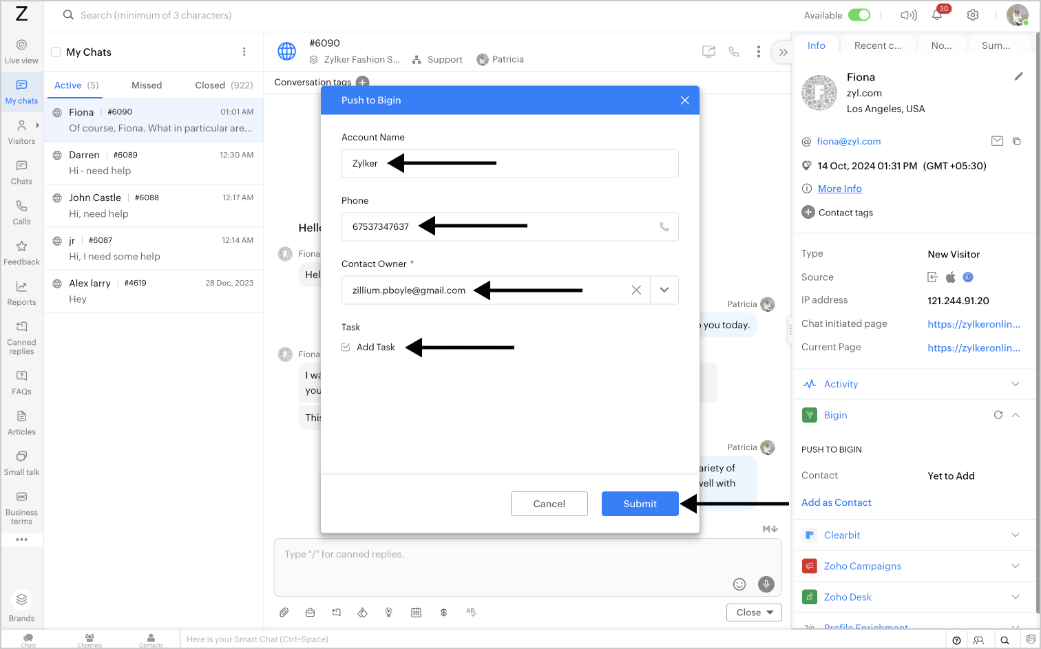
Task: Open Canned replies section
Action: tap(22, 338)
